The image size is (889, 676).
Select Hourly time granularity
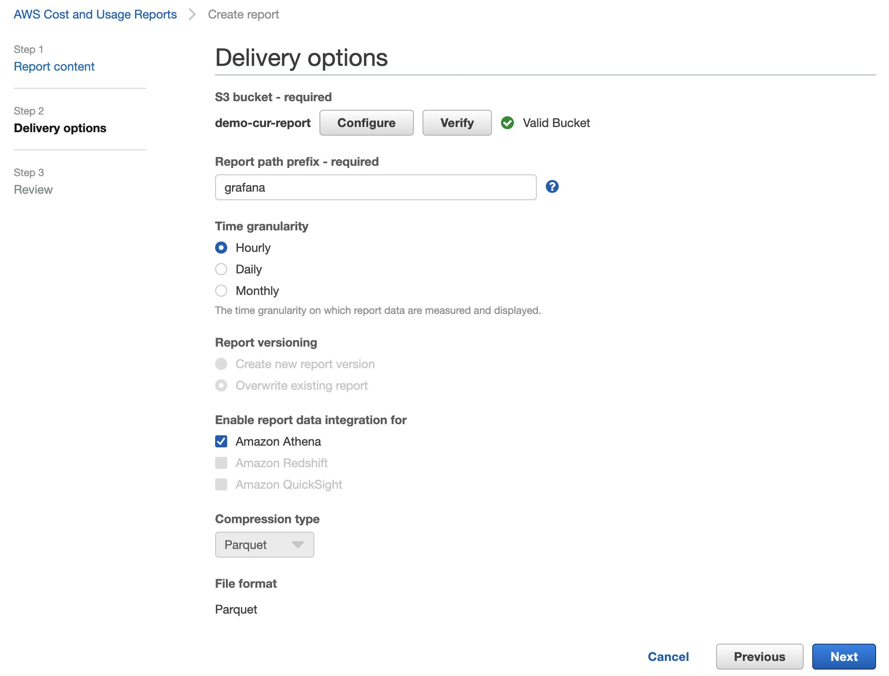click(x=221, y=248)
